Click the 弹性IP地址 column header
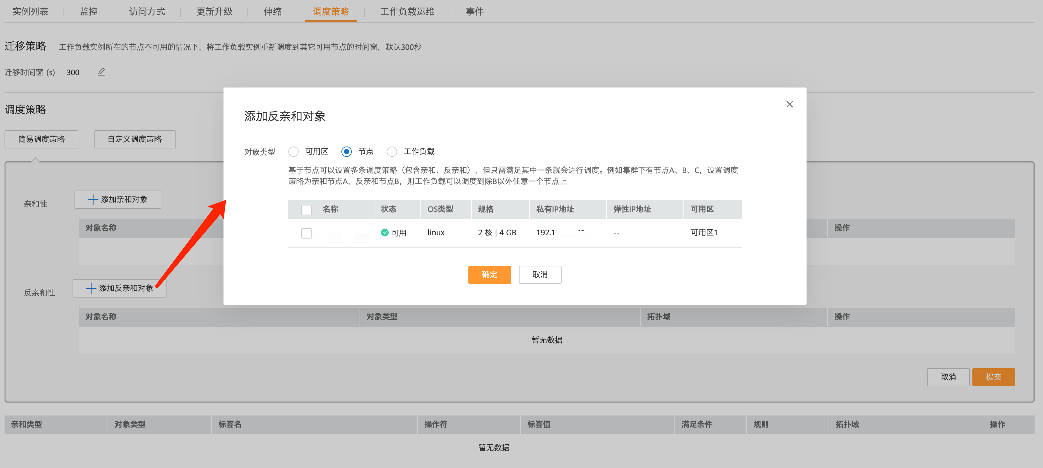 point(632,209)
